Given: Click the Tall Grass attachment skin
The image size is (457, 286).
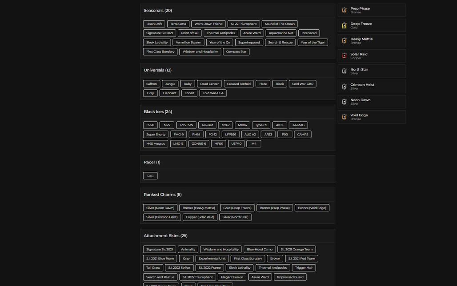Looking at the screenshot, I should (x=153, y=268).
